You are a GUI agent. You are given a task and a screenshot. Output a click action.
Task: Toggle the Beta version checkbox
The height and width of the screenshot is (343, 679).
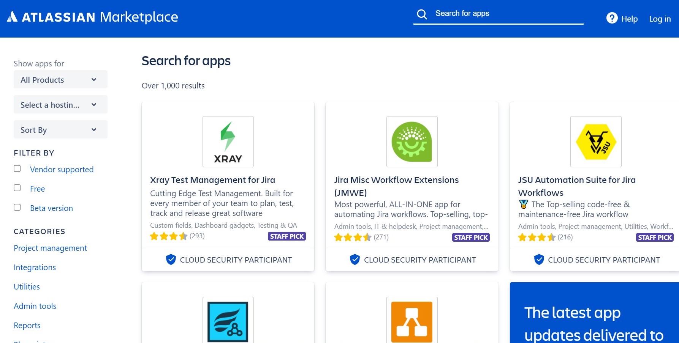pos(17,207)
